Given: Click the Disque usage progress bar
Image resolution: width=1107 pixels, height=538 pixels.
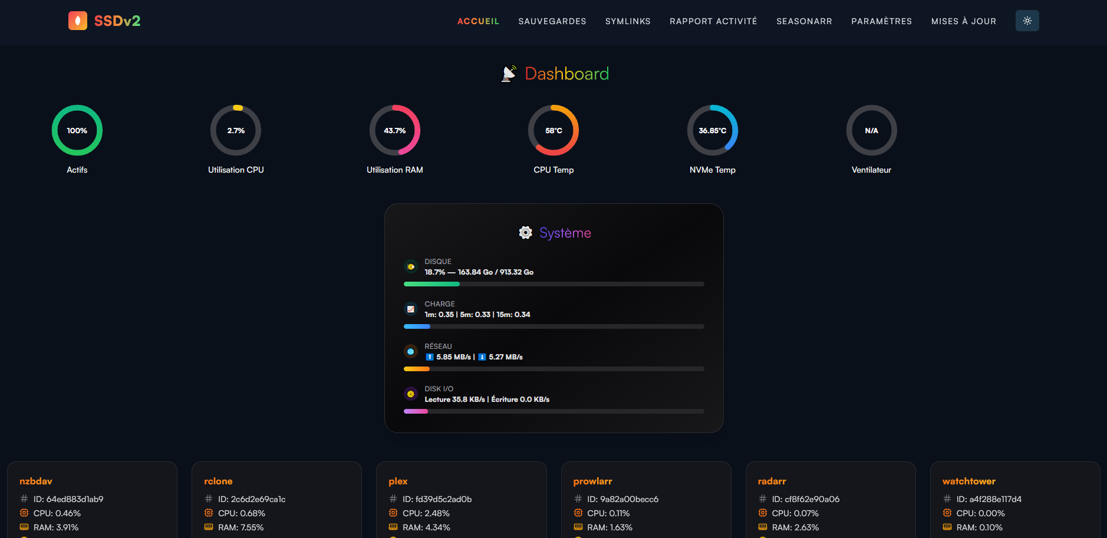Looking at the screenshot, I should 553,284.
